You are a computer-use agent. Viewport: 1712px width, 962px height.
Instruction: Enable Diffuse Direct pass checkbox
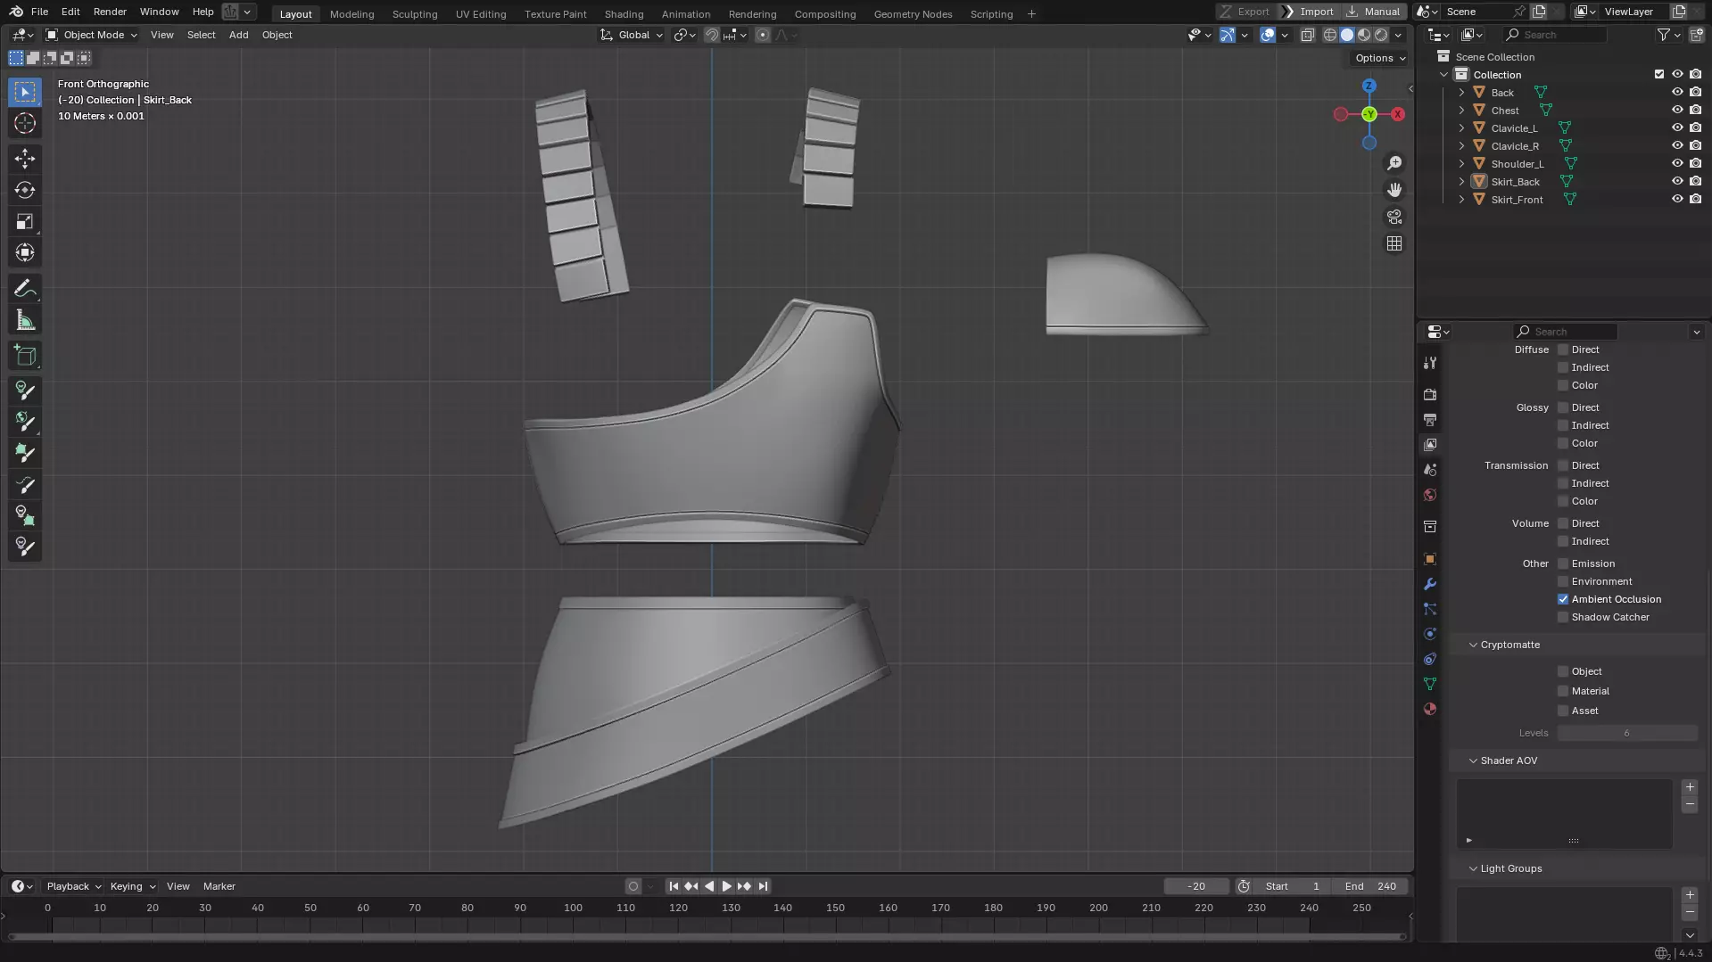click(x=1563, y=349)
